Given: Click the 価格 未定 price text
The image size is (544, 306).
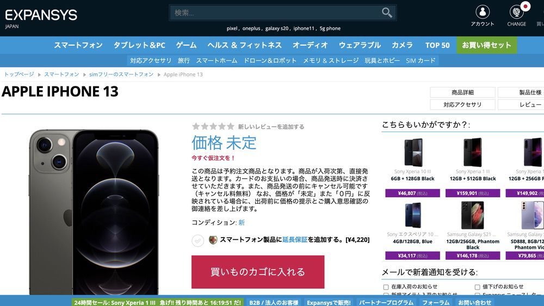Looking at the screenshot, I should click(x=224, y=142).
